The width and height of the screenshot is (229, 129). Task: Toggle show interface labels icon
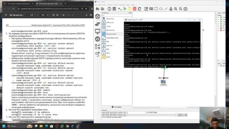[x=114, y=9]
